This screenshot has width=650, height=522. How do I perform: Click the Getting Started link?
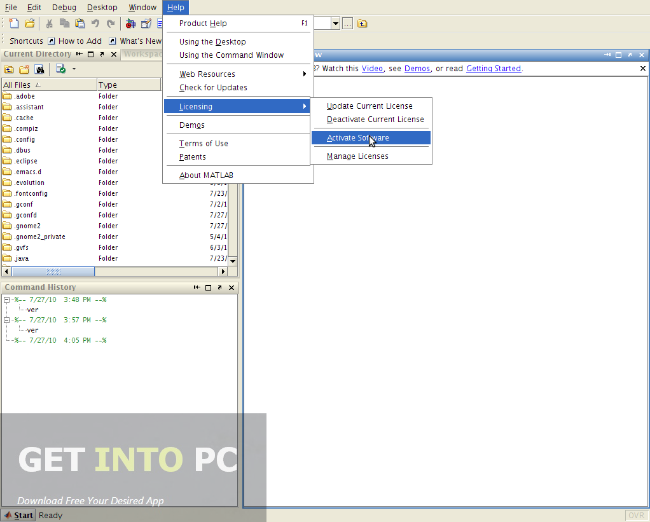pyautogui.click(x=494, y=69)
